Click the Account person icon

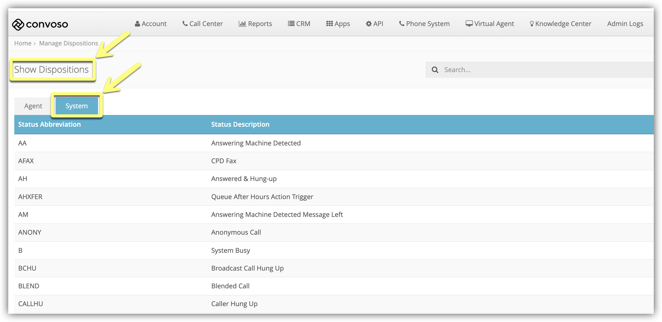(x=137, y=24)
